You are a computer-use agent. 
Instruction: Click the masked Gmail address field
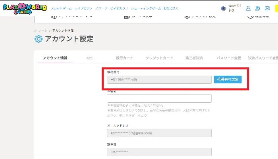pos(159,133)
